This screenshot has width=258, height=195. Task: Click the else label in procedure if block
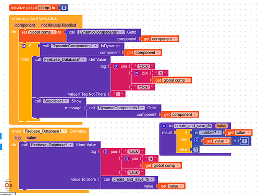coord(183,149)
